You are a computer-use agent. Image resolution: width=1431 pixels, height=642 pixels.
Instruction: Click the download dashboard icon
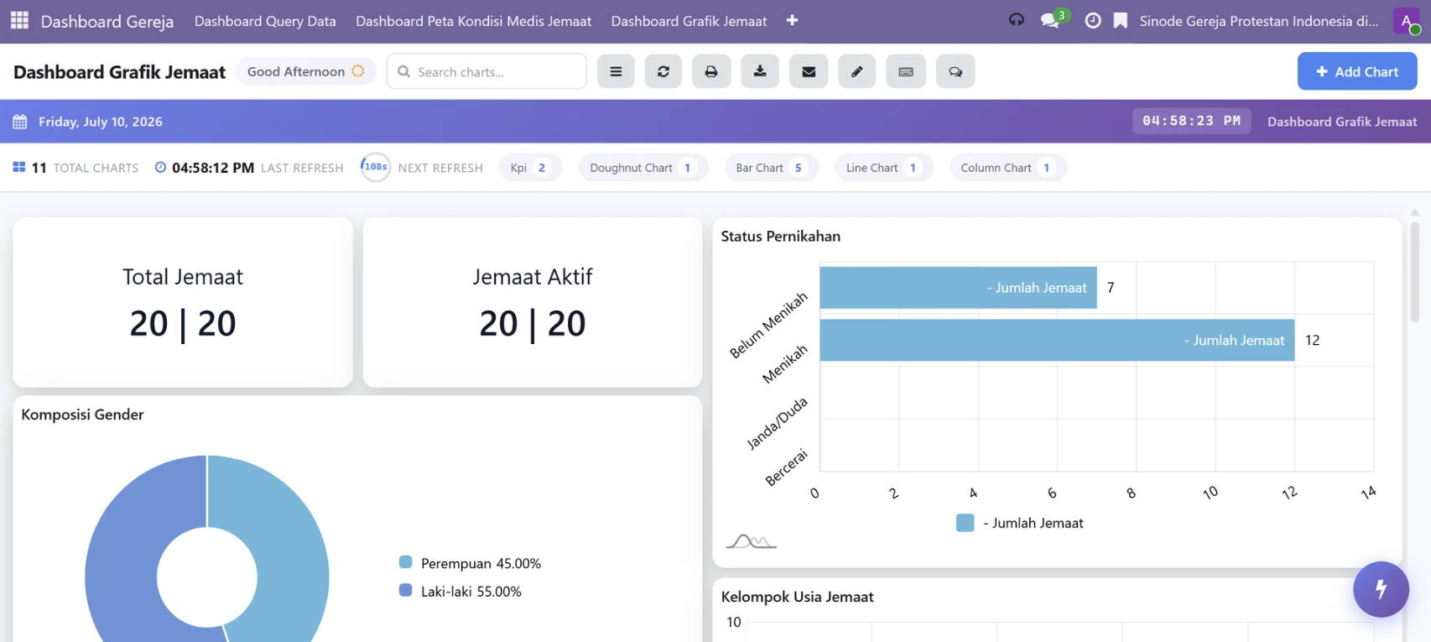760,71
